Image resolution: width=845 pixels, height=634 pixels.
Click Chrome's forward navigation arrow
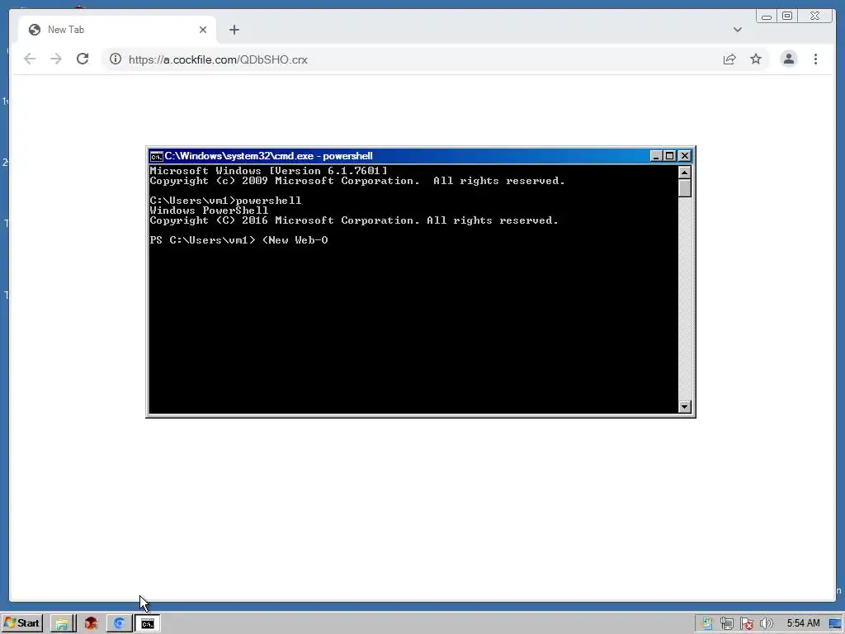click(56, 59)
